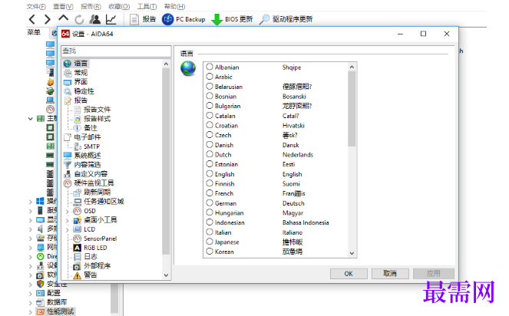The width and height of the screenshot is (509, 316).
Task: Open 硬件监视工具 settings item
Action: [x=89, y=183]
